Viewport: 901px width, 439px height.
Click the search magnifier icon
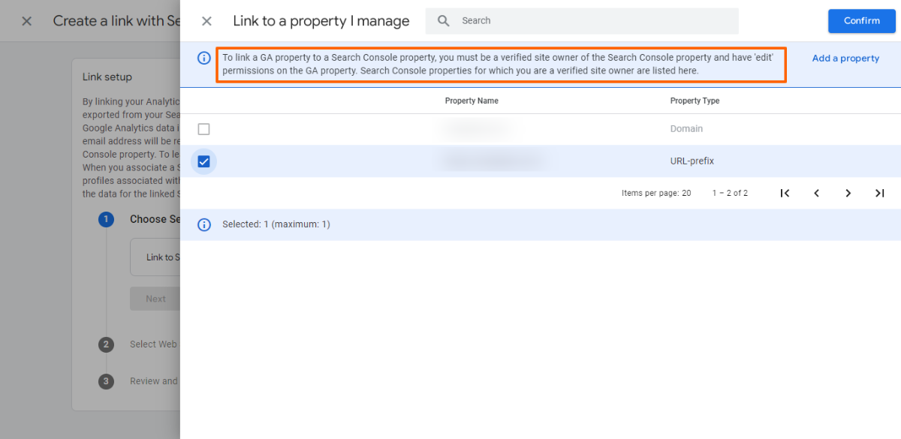tap(444, 21)
